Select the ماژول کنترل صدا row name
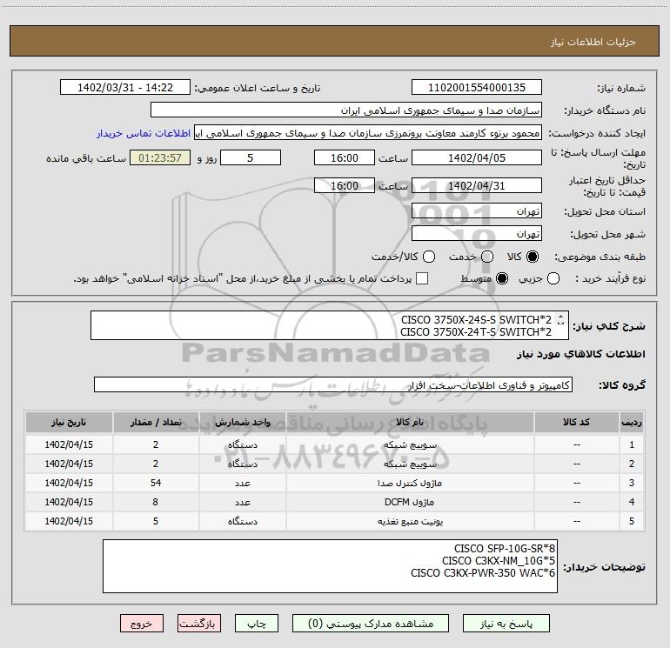 [410, 483]
